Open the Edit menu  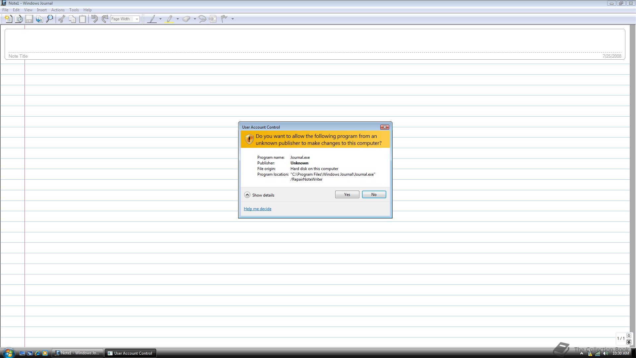tap(16, 10)
